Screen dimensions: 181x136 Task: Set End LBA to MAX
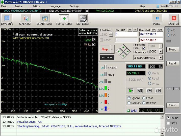pos(160,30)
